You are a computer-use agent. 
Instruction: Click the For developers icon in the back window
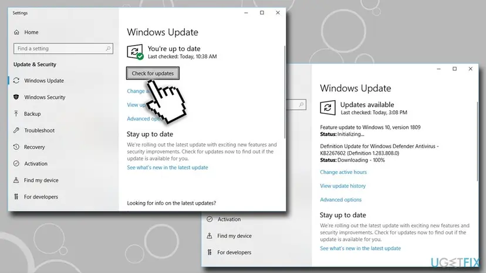(210, 252)
